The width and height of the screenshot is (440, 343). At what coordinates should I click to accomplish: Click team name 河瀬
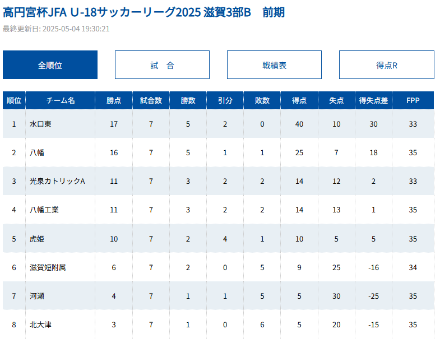[37, 296]
